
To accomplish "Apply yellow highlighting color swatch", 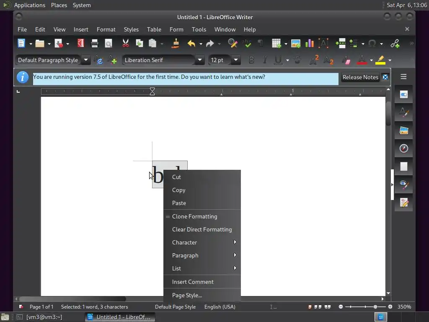I will 380,60.
